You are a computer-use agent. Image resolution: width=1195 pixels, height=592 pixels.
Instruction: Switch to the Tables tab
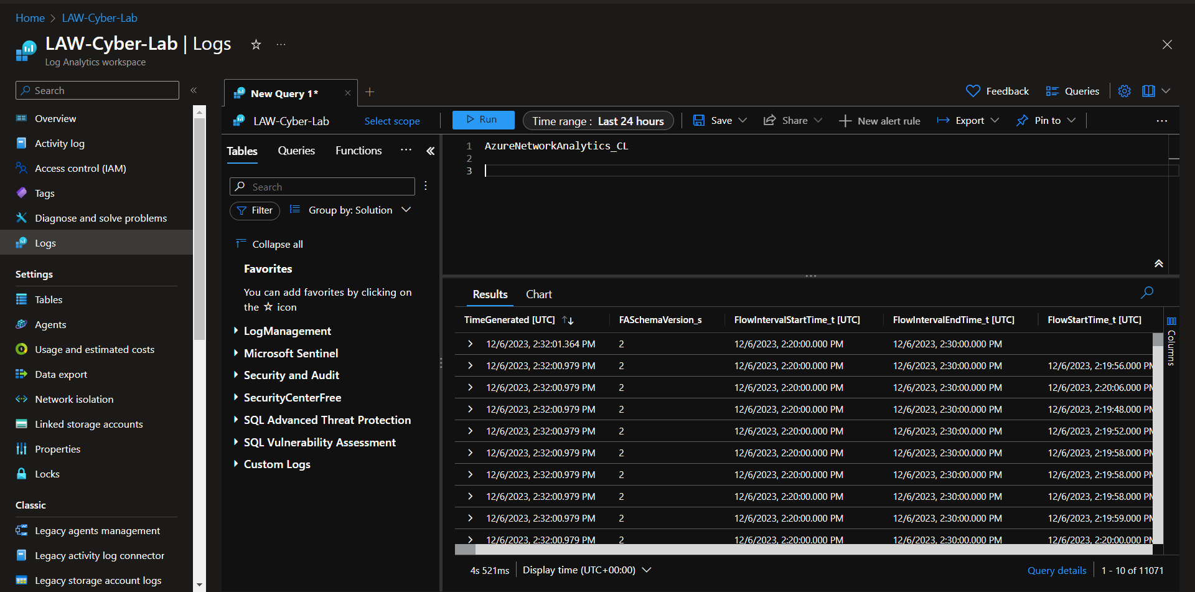point(242,151)
